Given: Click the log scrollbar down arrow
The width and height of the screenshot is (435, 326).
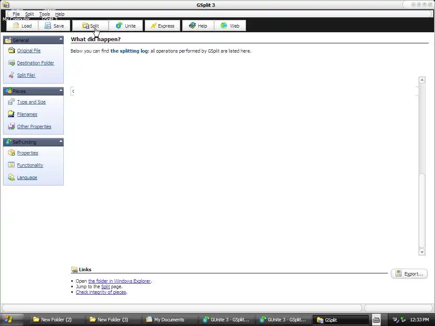Looking at the screenshot, I should click(x=422, y=252).
